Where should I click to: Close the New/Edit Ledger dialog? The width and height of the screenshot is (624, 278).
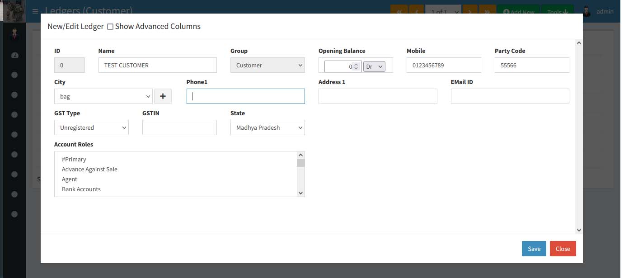[563, 249]
